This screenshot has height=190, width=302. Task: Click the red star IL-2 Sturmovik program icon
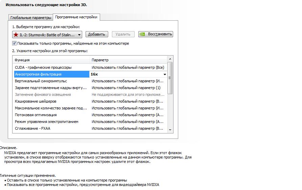(16, 35)
